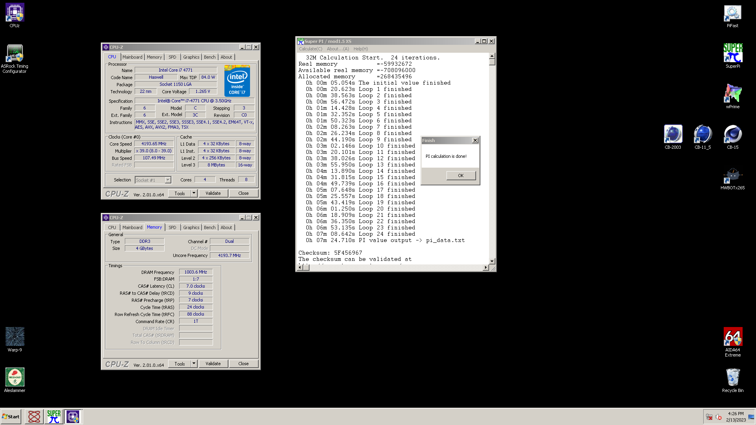This screenshot has width=756, height=425.
Task: Click the Uncore Frequency 4193.7 MHz field
Action: tap(230, 255)
